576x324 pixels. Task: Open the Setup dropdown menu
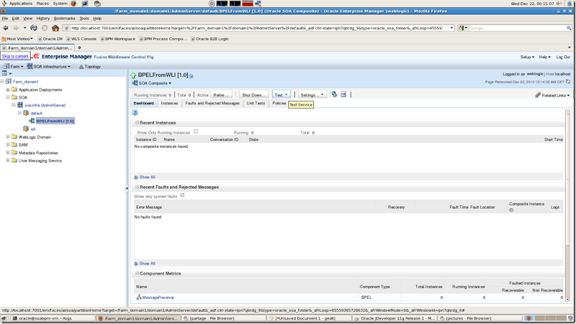pyautogui.click(x=527, y=57)
